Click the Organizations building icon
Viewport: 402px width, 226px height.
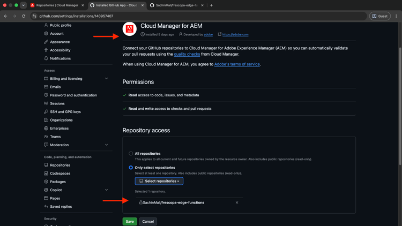coord(46,120)
